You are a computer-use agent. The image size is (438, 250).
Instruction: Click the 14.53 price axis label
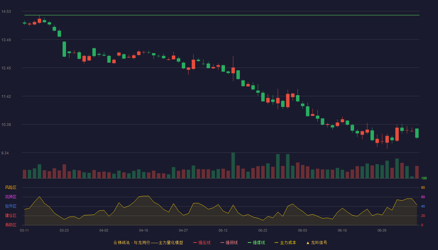click(x=6, y=12)
